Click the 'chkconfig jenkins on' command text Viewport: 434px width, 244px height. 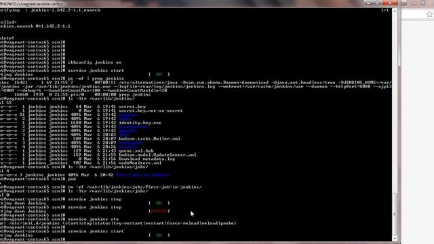tap(94, 62)
